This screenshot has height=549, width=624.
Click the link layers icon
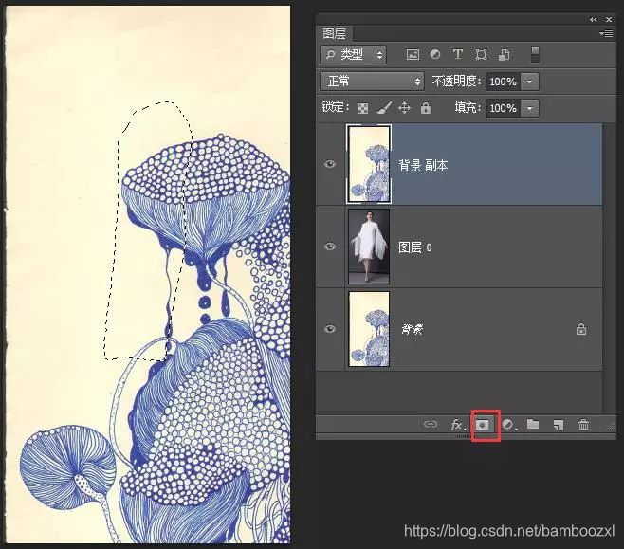[431, 424]
